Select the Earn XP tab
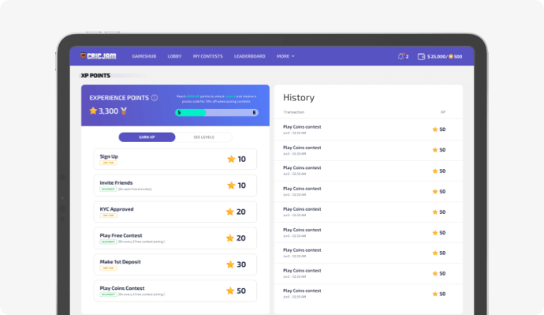Image resolution: width=544 pixels, height=315 pixels. coord(147,137)
